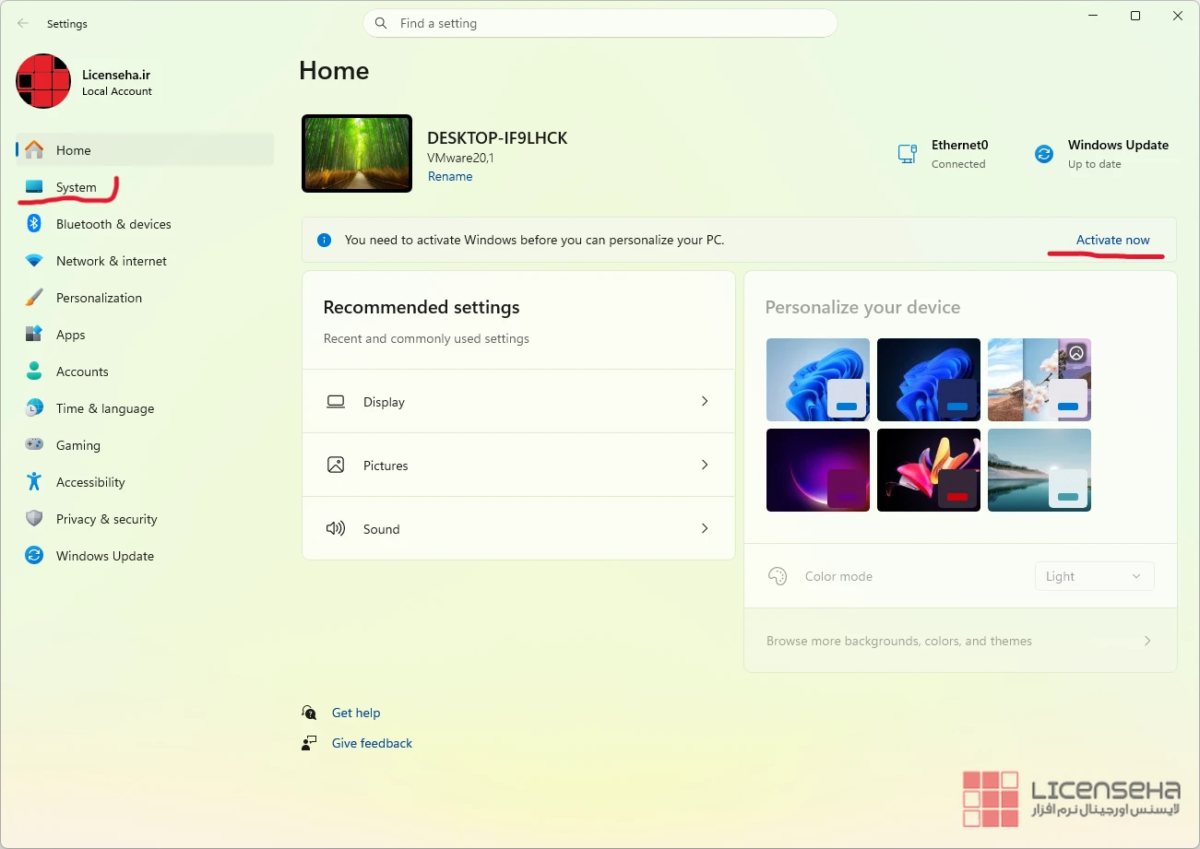Click the bamboo forest desktop thumbnail

coord(357,153)
